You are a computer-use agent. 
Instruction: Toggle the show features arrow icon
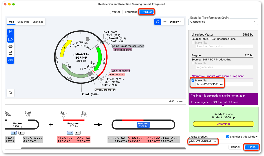click(11, 39)
